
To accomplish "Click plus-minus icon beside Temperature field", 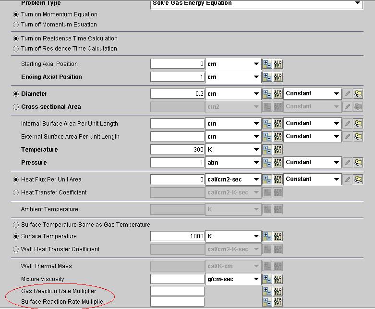I will coord(267,150).
